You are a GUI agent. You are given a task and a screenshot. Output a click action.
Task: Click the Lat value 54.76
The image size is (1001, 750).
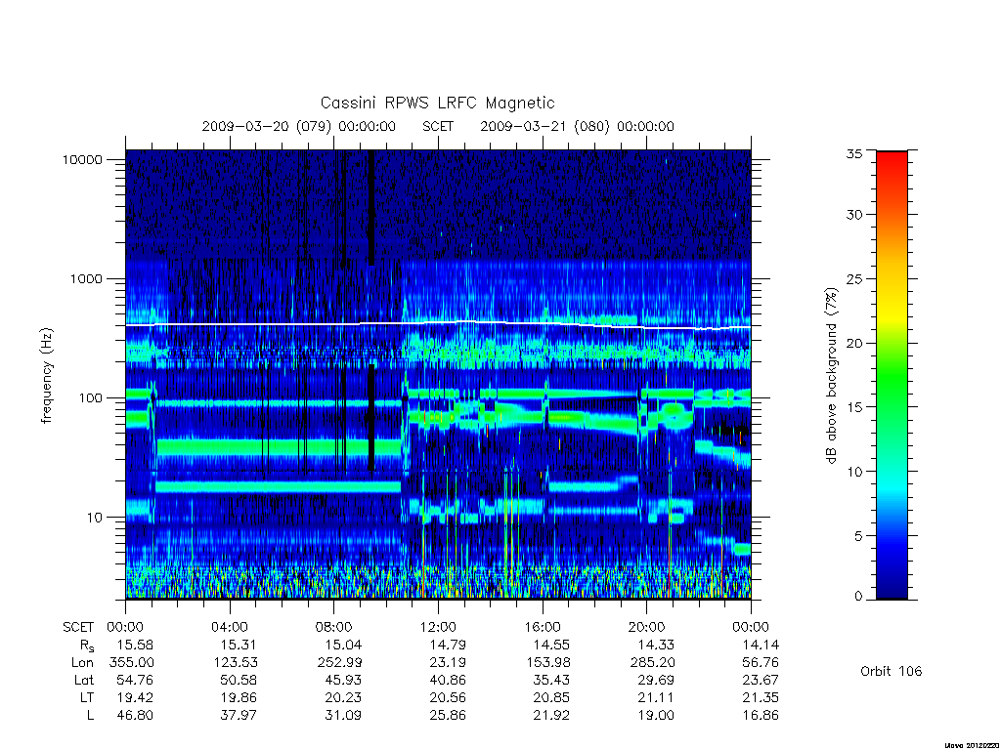135,681
